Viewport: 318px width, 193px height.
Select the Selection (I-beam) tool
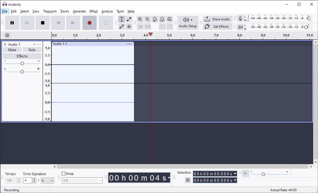tap(121, 19)
